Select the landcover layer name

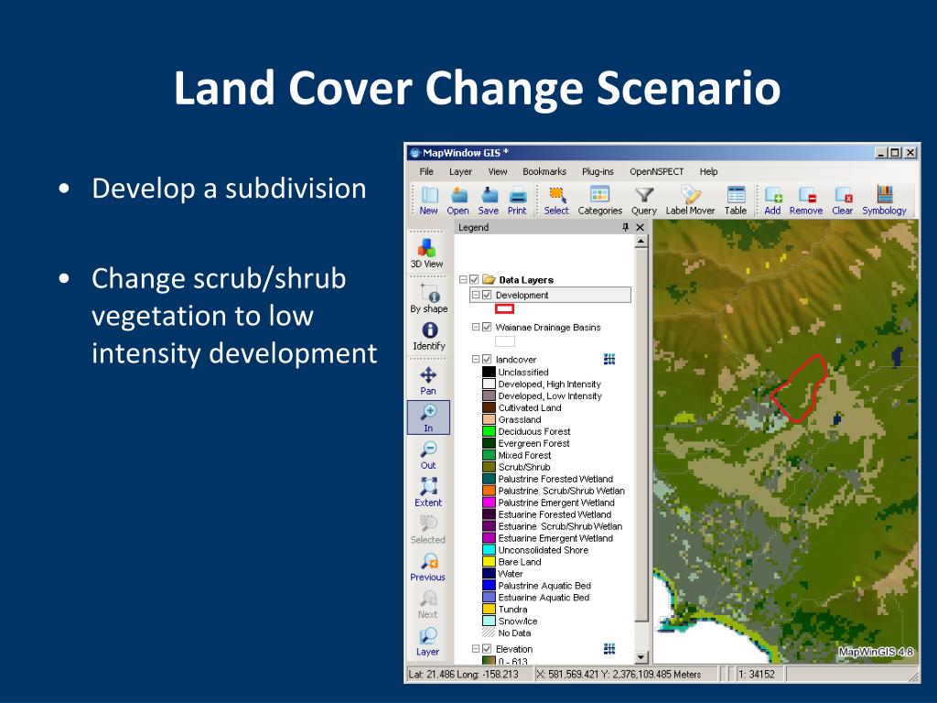coord(516,359)
